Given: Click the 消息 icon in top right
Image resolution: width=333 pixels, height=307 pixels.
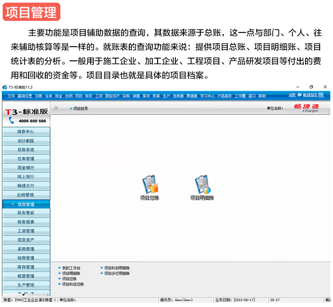Looking at the screenshot, I should click(292, 95).
